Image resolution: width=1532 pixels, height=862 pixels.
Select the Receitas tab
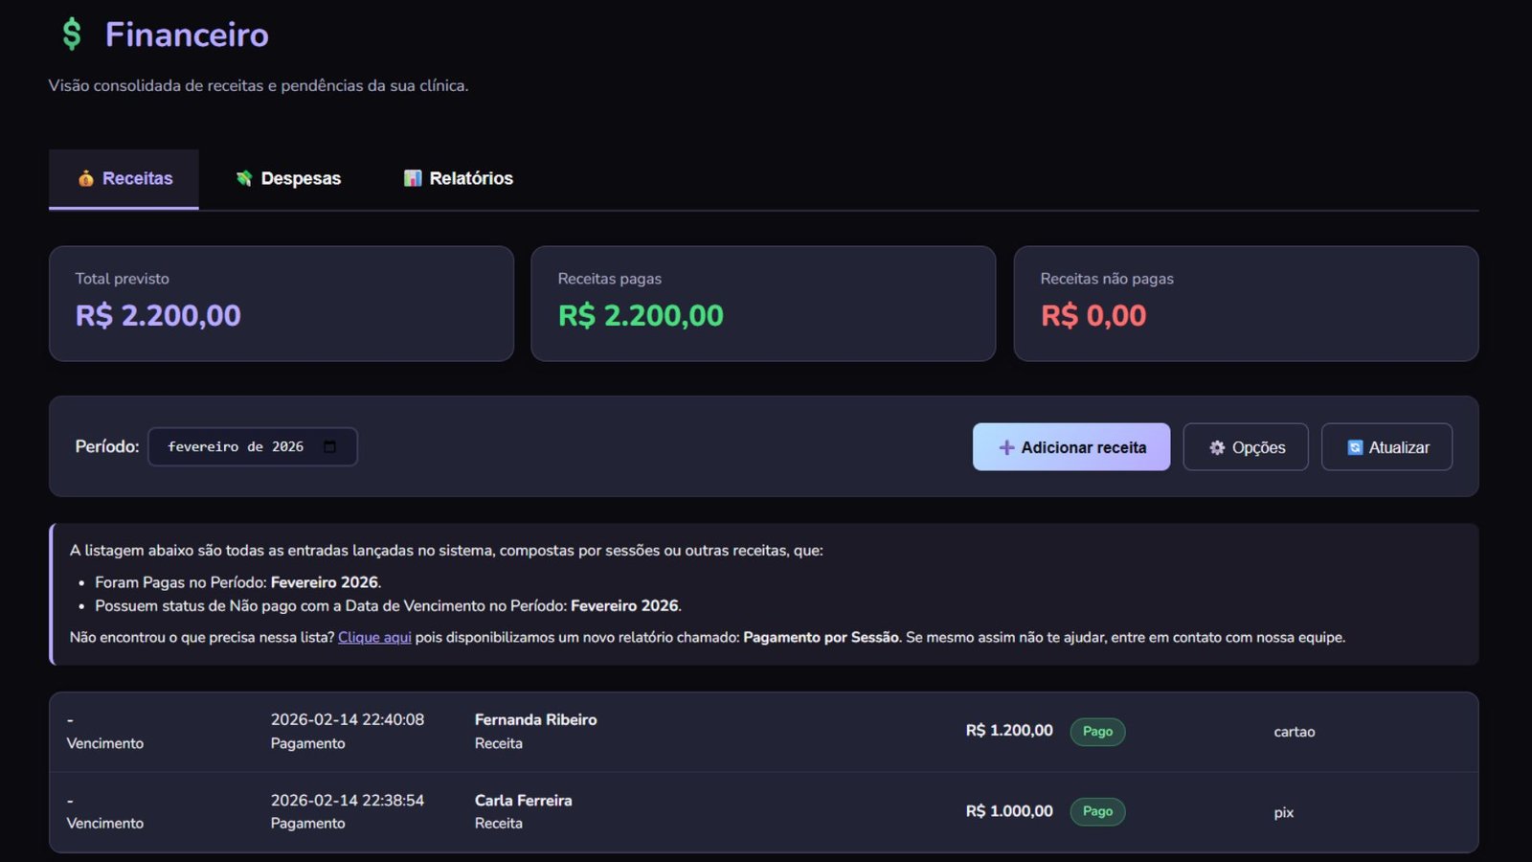(x=124, y=178)
